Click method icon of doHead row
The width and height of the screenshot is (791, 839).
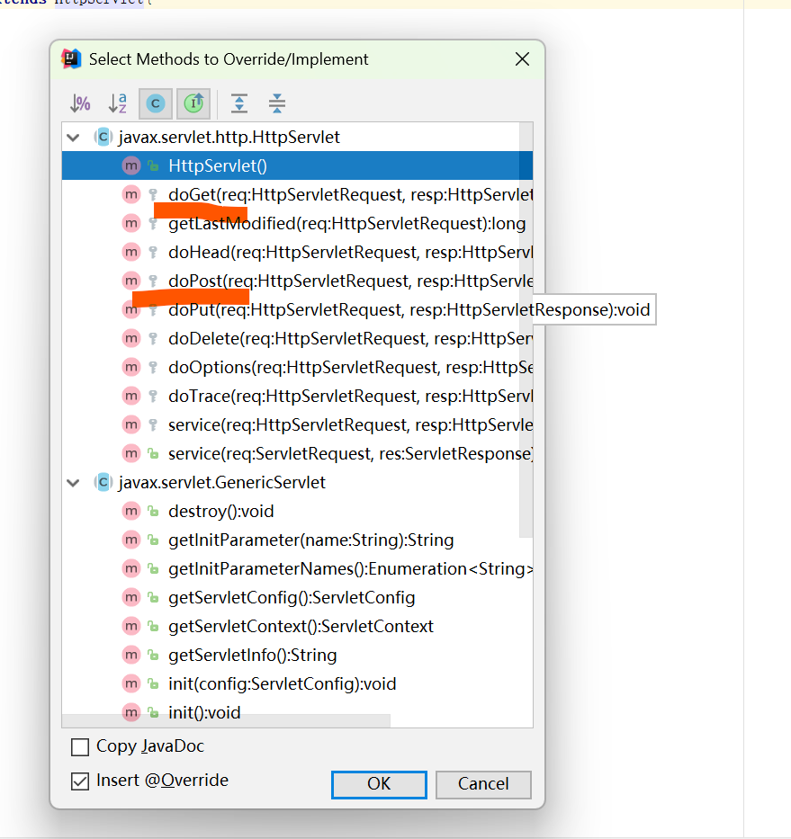tap(131, 252)
